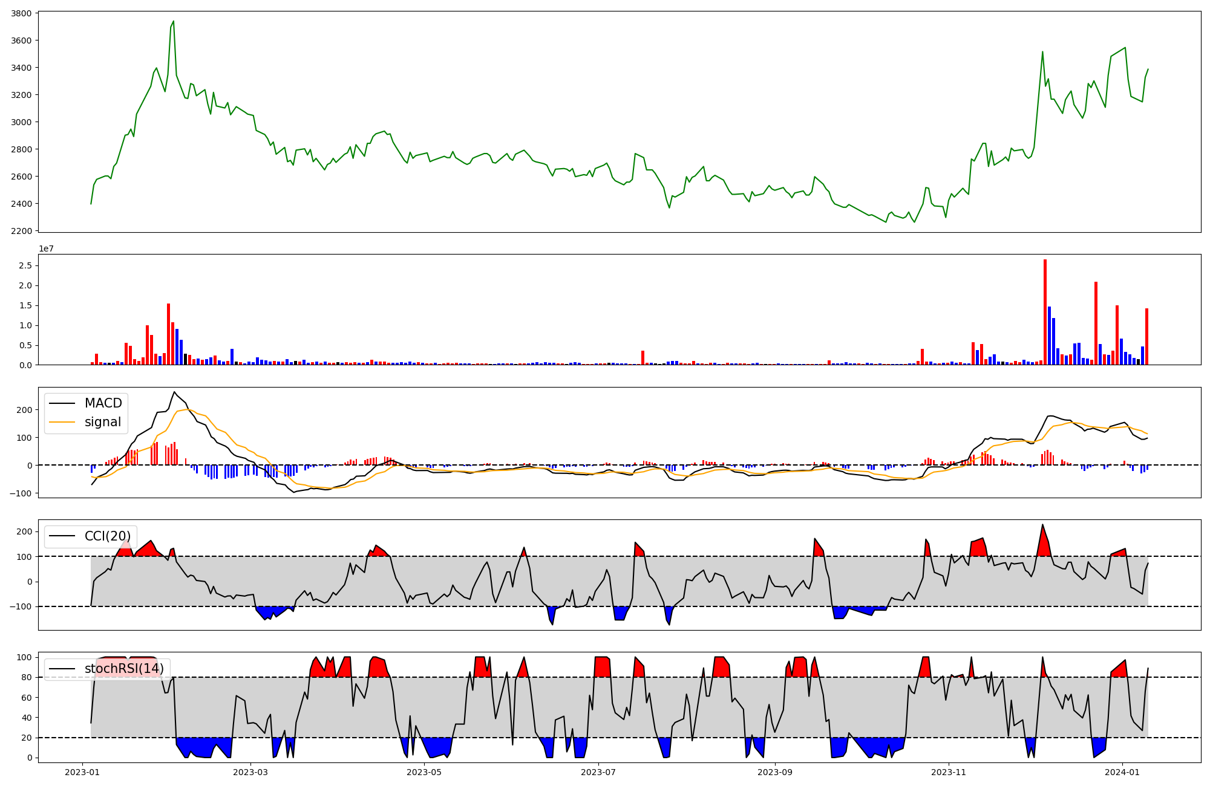
Task: Click the 2023-11 date tick label
Action: pyautogui.click(x=949, y=772)
